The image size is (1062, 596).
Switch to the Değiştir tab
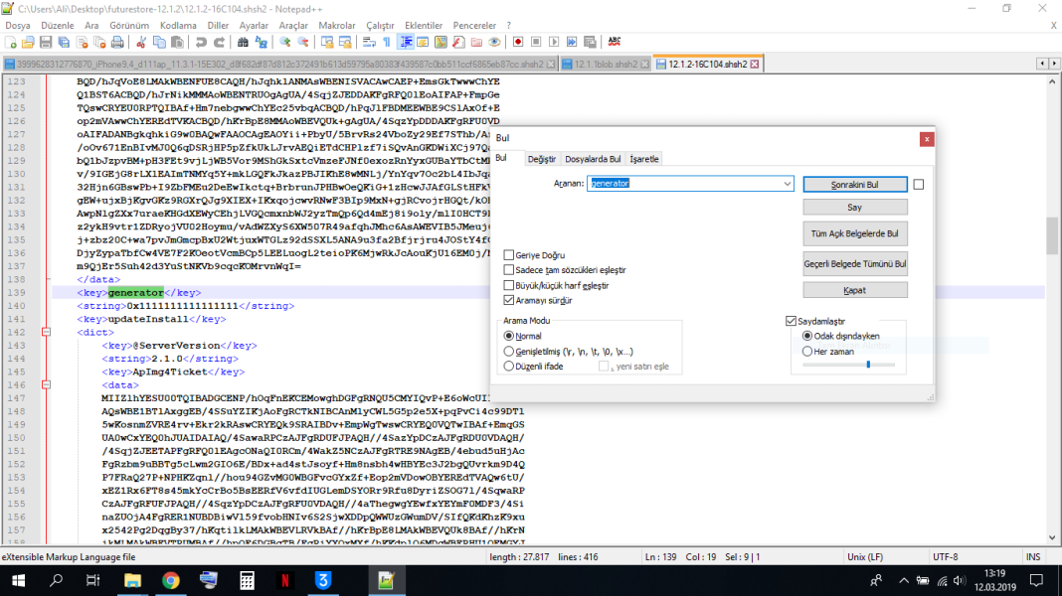coord(541,159)
